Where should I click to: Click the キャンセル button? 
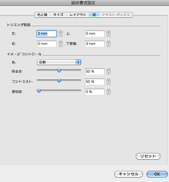click(128, 174)
